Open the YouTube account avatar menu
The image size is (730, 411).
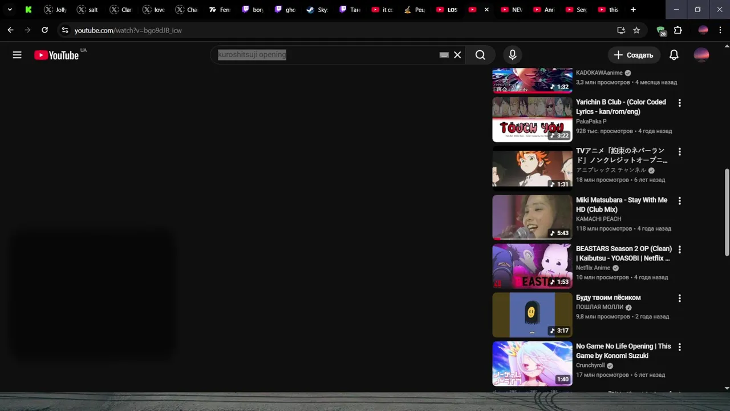701,55
